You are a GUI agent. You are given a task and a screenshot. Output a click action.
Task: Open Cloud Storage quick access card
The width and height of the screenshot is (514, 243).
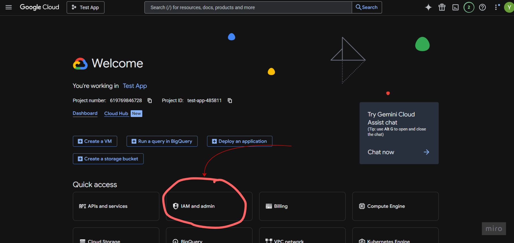(x=116, y=235)
